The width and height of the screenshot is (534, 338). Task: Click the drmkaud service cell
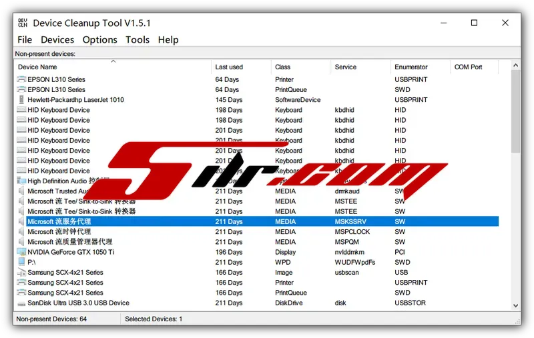[347, 191]
